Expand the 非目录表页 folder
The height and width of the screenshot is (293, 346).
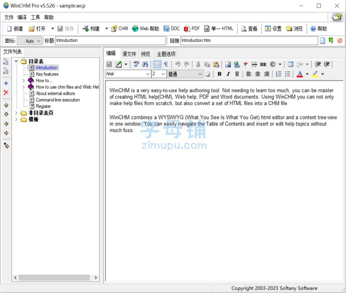click(16, 113)
